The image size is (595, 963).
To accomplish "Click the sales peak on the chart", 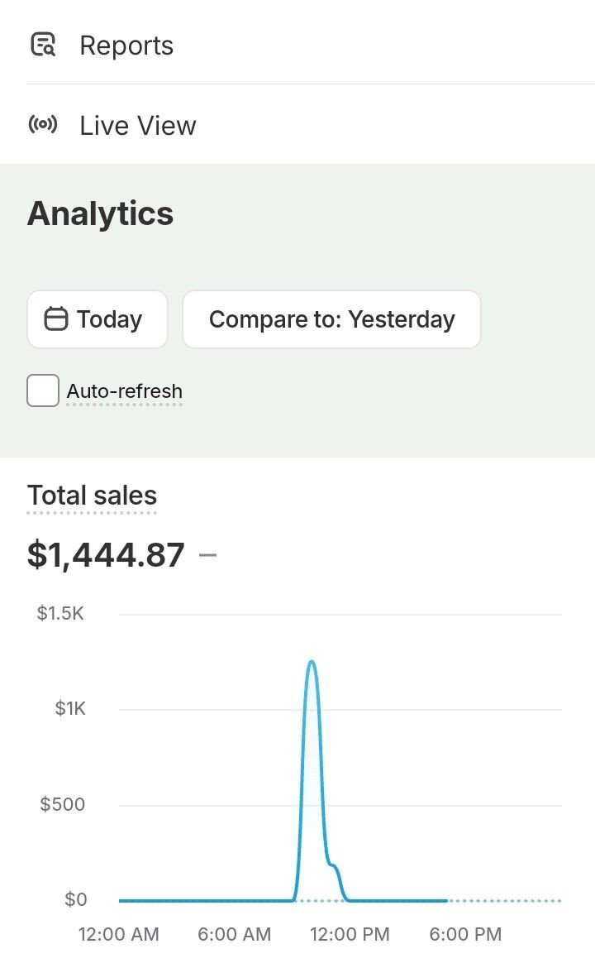I will coord(312,663).
